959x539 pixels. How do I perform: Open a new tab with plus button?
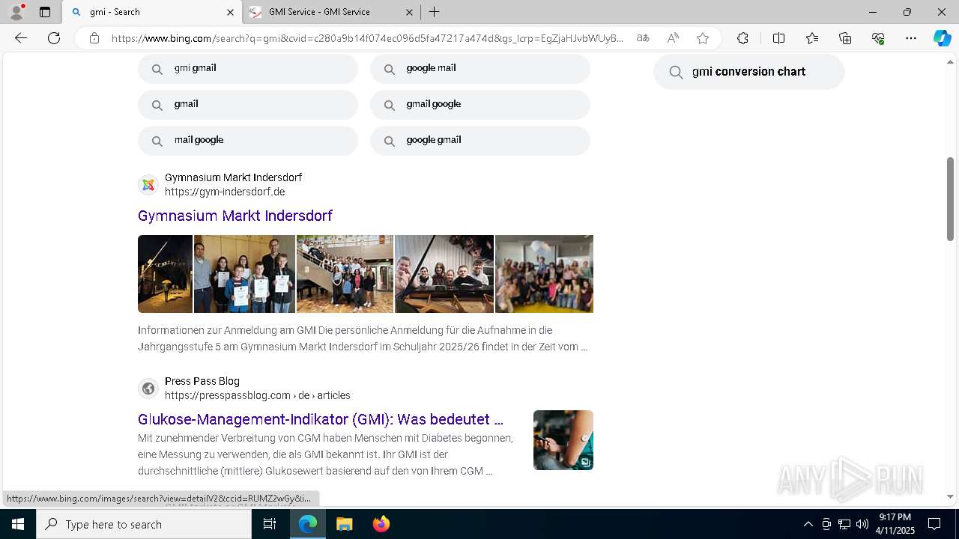click(435, 12)
